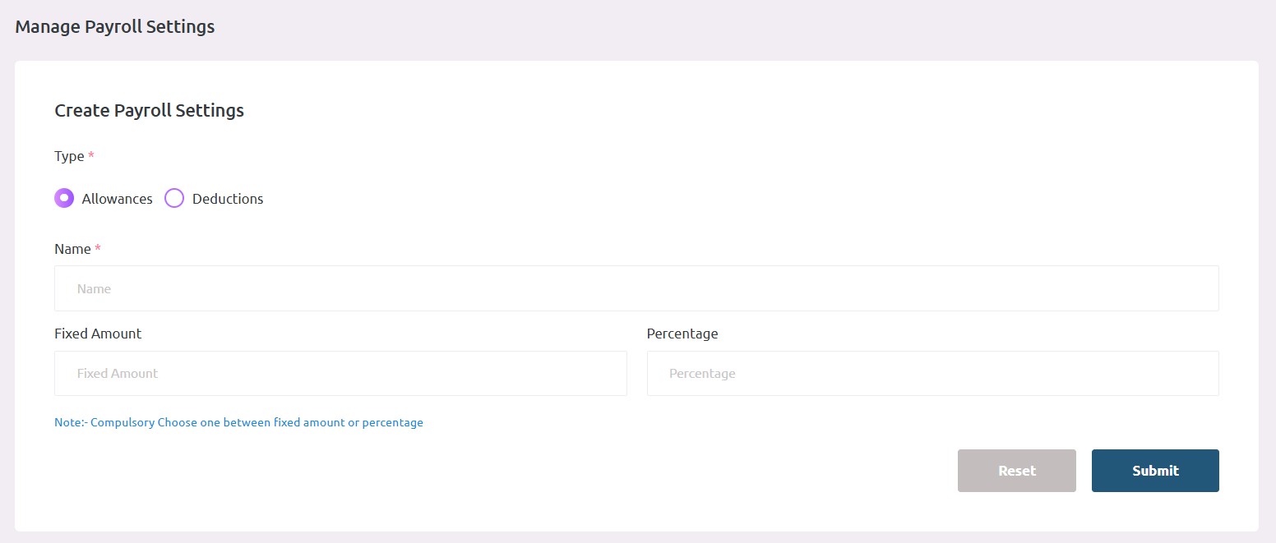
Task: Click the 'Manage Payroll Settings' page heading
Action: pyautogui.click(x=115, y=27)
